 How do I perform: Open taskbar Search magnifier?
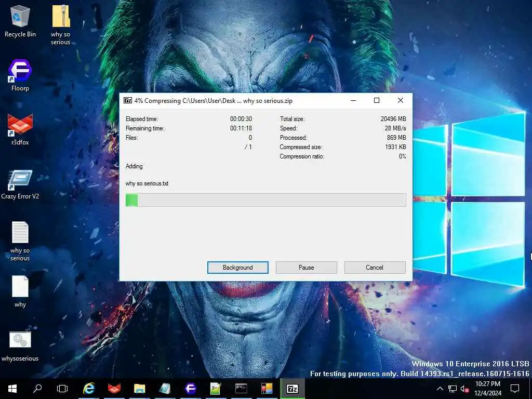click(x=37, y=389)
